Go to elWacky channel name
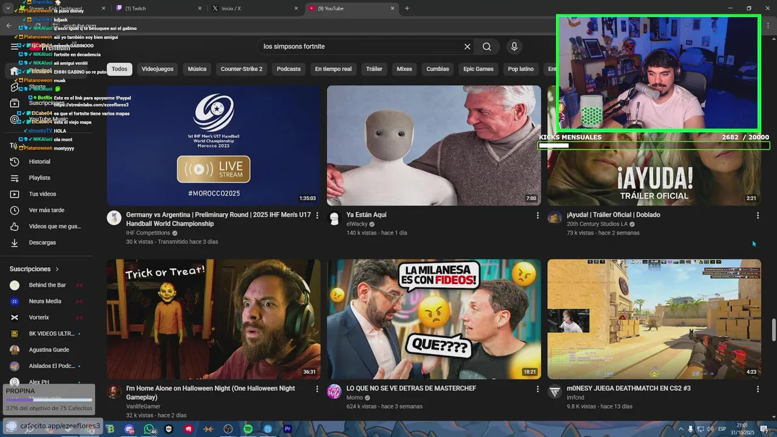This screenshot has height=437, width=777. (357, 224)
